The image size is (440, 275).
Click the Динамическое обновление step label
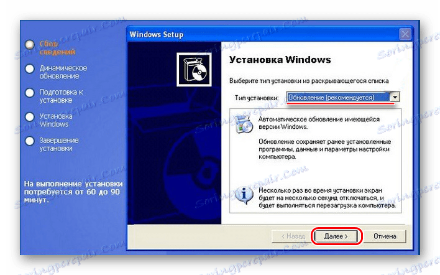[63, 72]
